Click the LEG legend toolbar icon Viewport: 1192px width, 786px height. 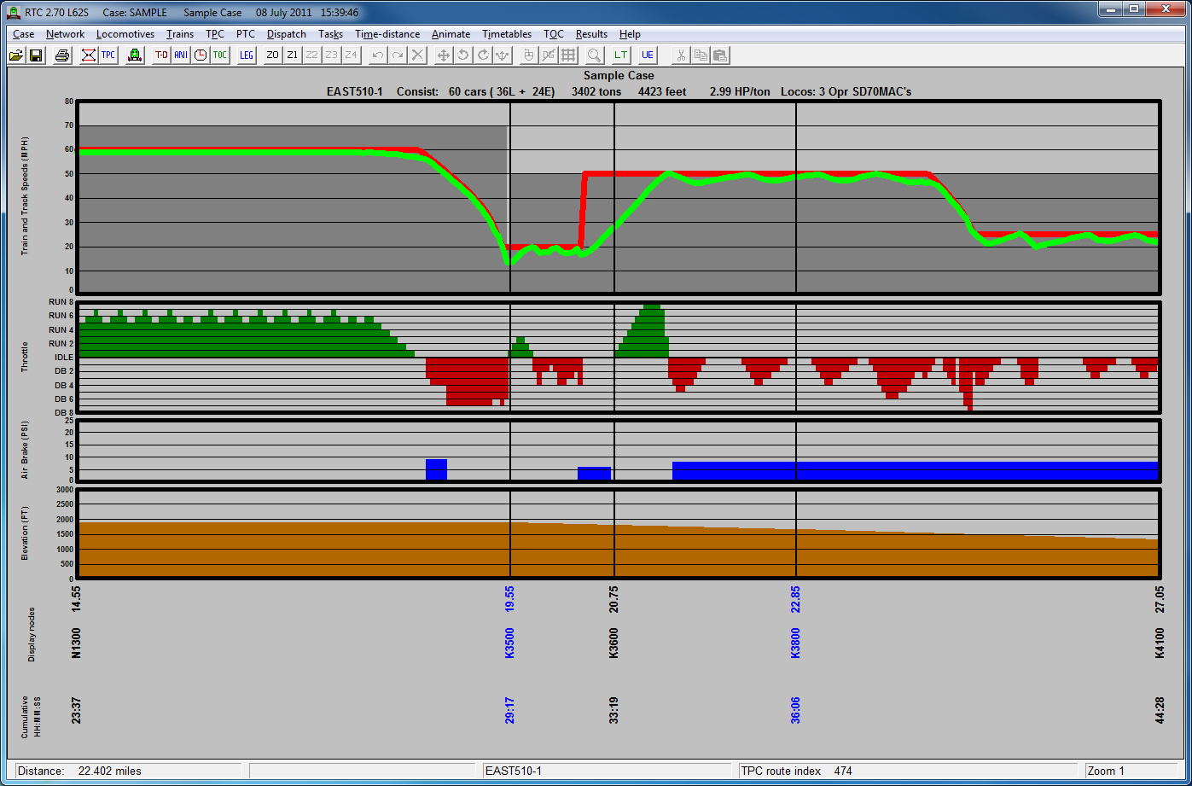pos(247,55)
